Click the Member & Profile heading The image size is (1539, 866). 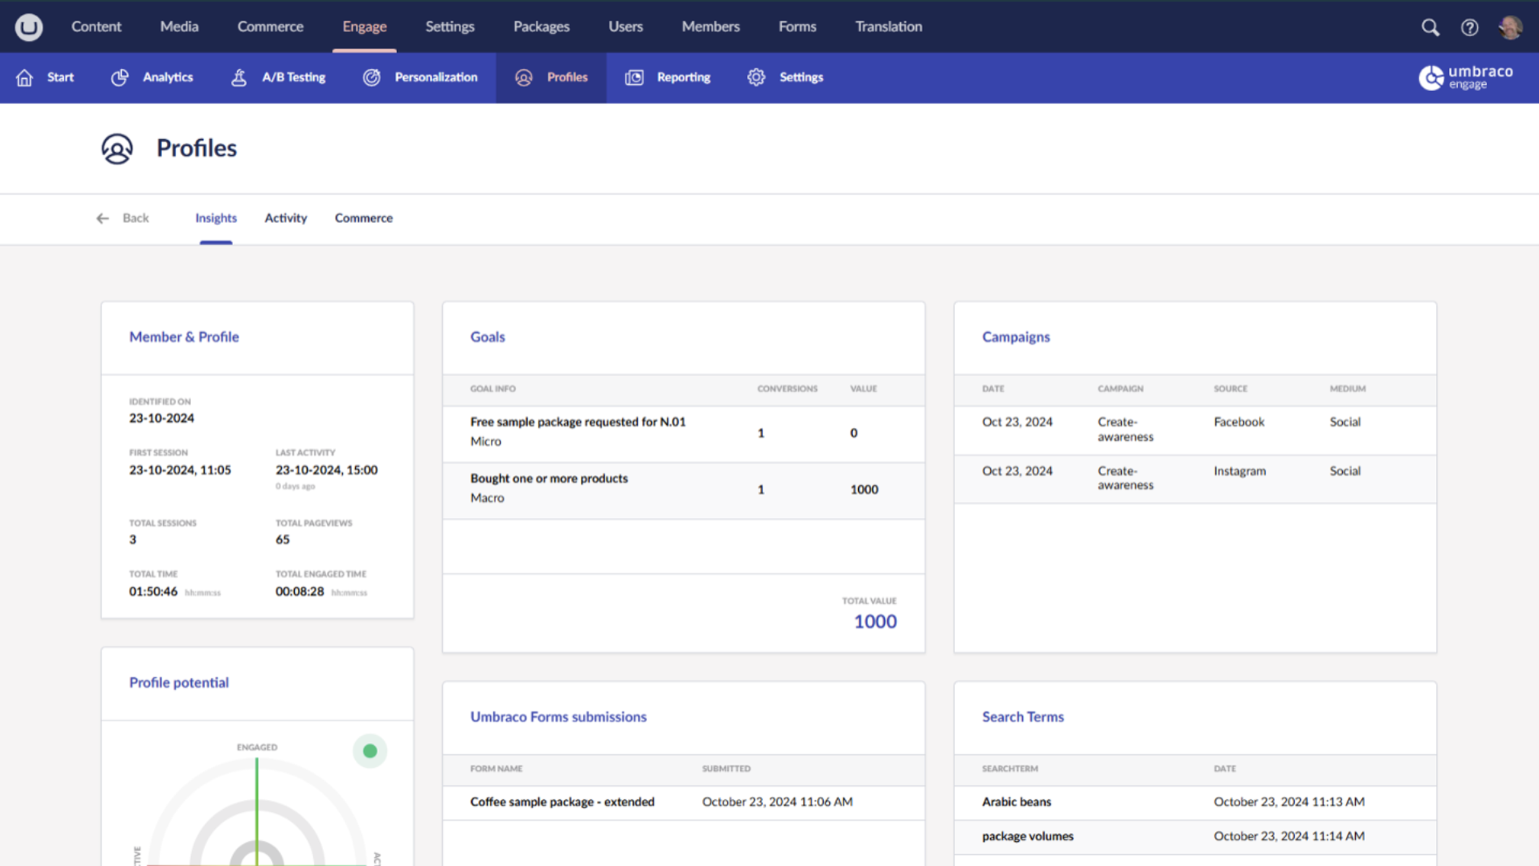pos(184,337)
